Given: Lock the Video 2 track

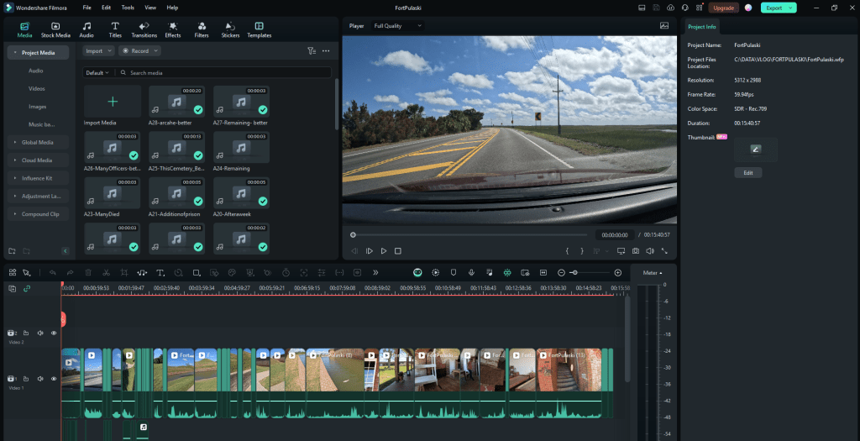Looking at the screenshot, I should [x=26, y=333].
